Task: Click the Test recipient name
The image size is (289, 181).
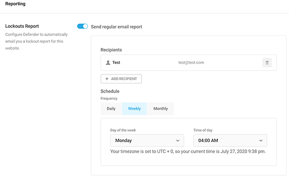Action: point(116,62)
